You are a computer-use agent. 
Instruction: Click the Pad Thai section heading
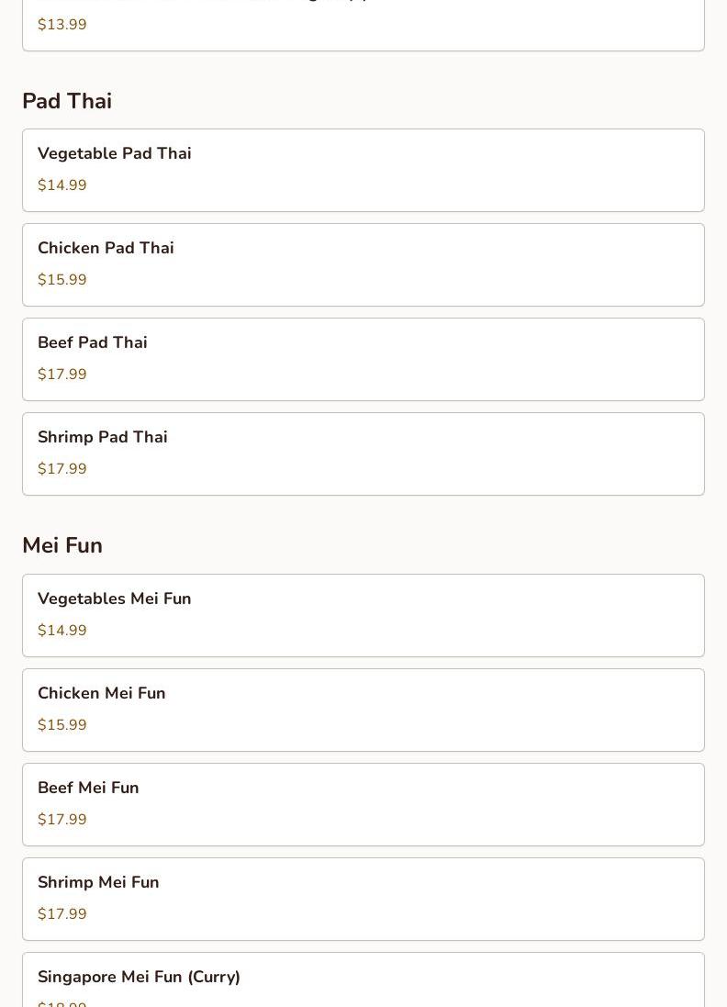pyautogui.click(x=67, y=101)
